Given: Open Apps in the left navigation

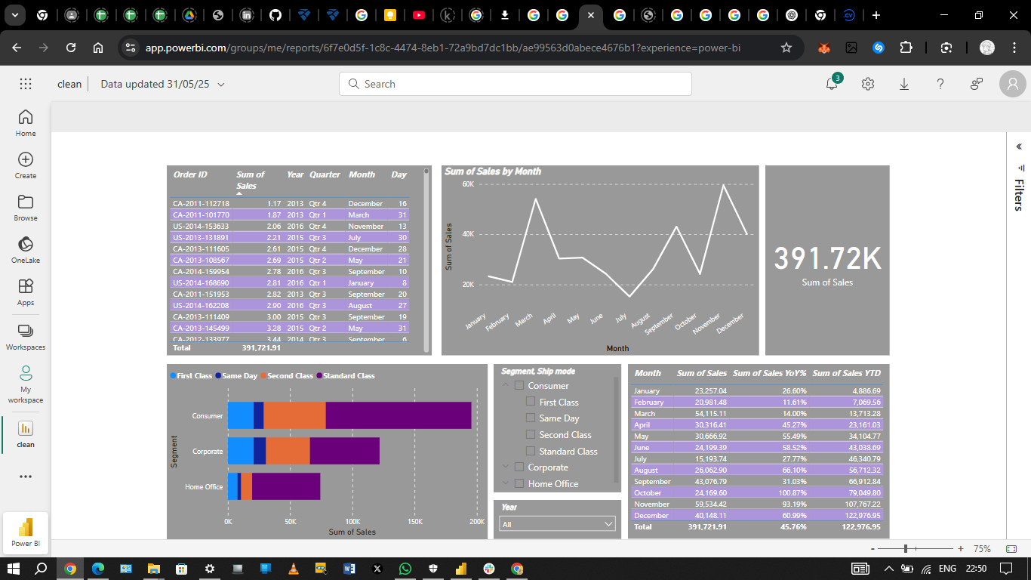Looking at the screenshot, I should (x=26, y=292).
